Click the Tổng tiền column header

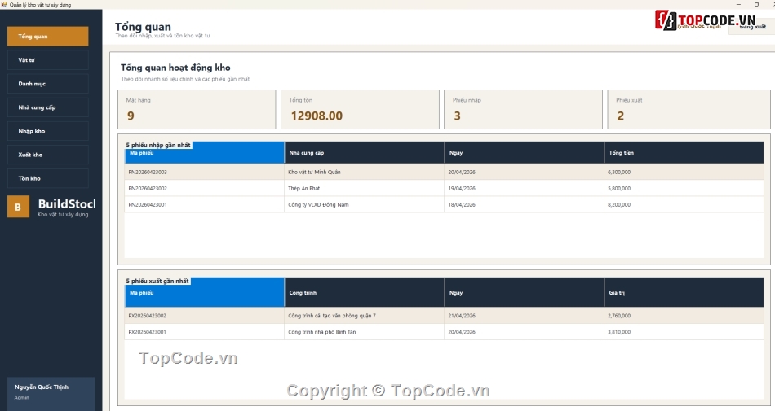click(x=684, y=153)
